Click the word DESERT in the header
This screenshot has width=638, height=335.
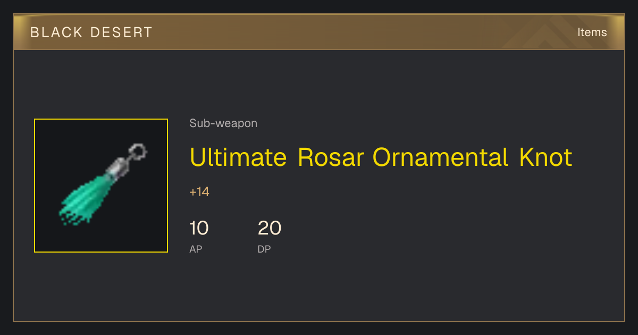121,32
